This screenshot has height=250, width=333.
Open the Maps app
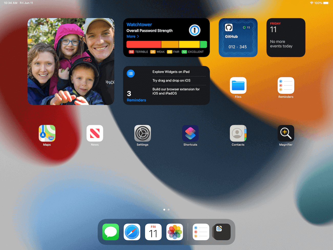tap(47, 133)
